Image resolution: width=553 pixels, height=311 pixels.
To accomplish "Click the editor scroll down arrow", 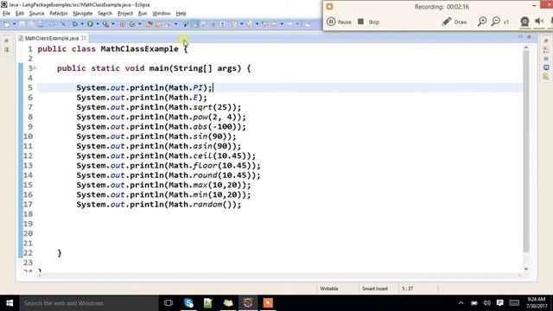I will click(x=526, y=269).
